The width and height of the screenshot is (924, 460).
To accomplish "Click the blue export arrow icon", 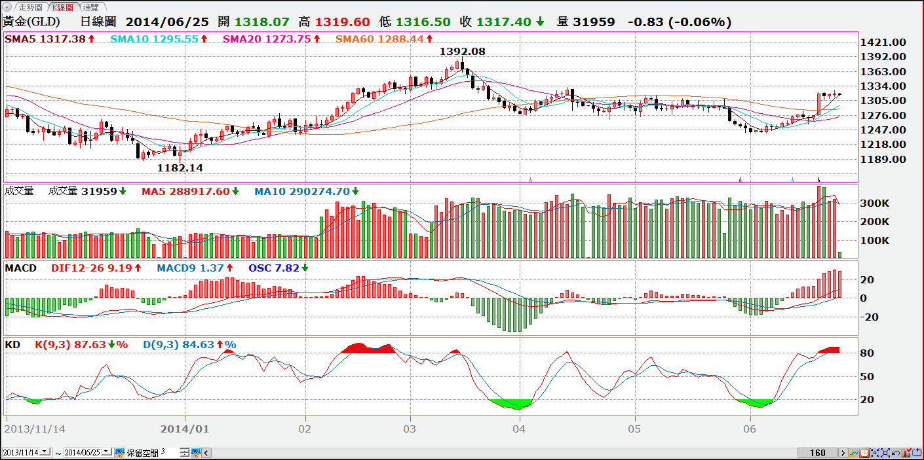I will tap(917, 453).
